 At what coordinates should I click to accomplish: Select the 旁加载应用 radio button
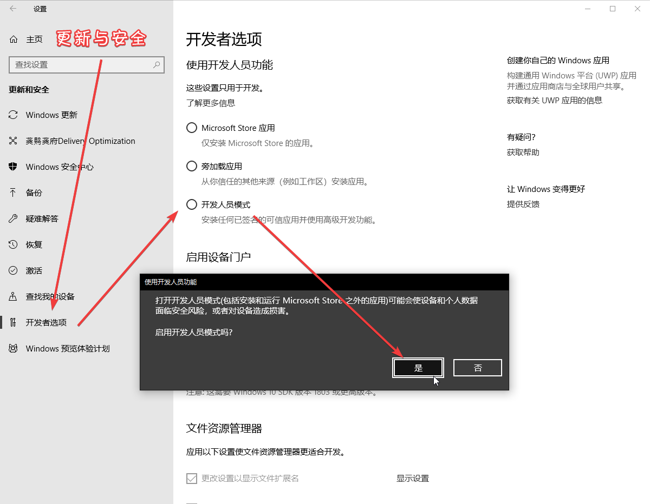[x=192, y=166]
